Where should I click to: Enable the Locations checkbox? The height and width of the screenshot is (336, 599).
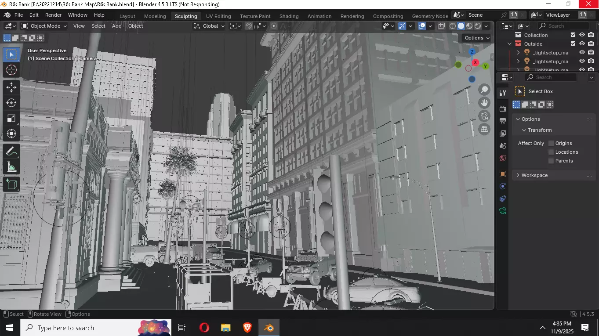[x=551, y=152]
